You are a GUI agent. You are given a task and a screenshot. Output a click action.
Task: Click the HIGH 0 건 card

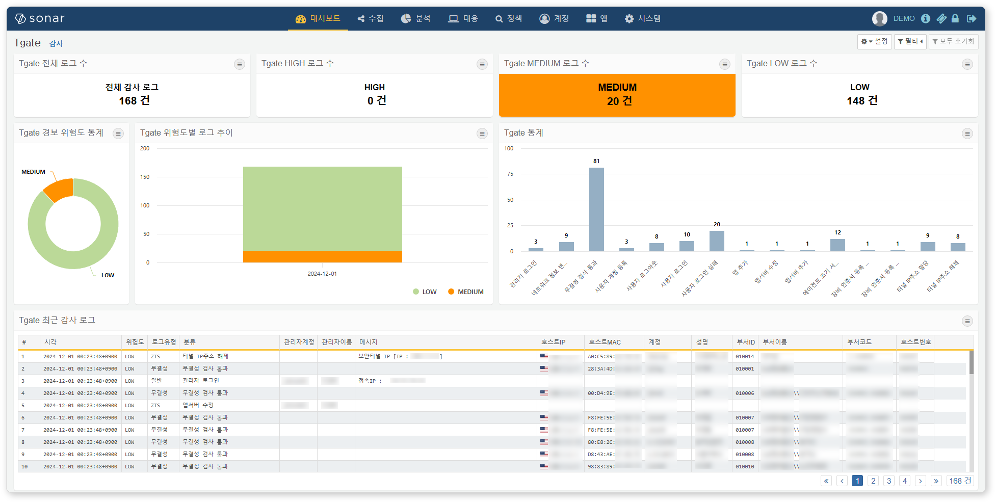pyautogui.click(x=374, y=95)
